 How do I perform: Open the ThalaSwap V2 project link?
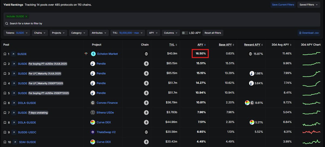coord(106,132)
